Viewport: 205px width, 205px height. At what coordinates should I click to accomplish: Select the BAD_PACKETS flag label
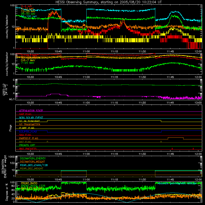(28, 149)
